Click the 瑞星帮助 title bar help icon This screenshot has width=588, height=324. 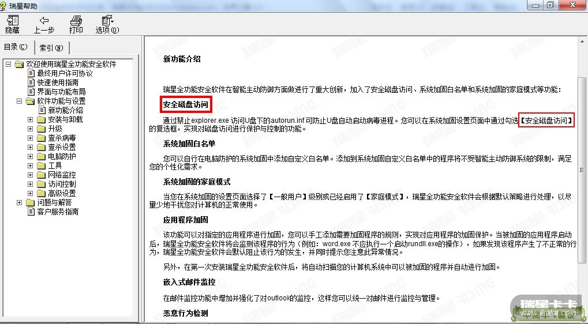3,6
